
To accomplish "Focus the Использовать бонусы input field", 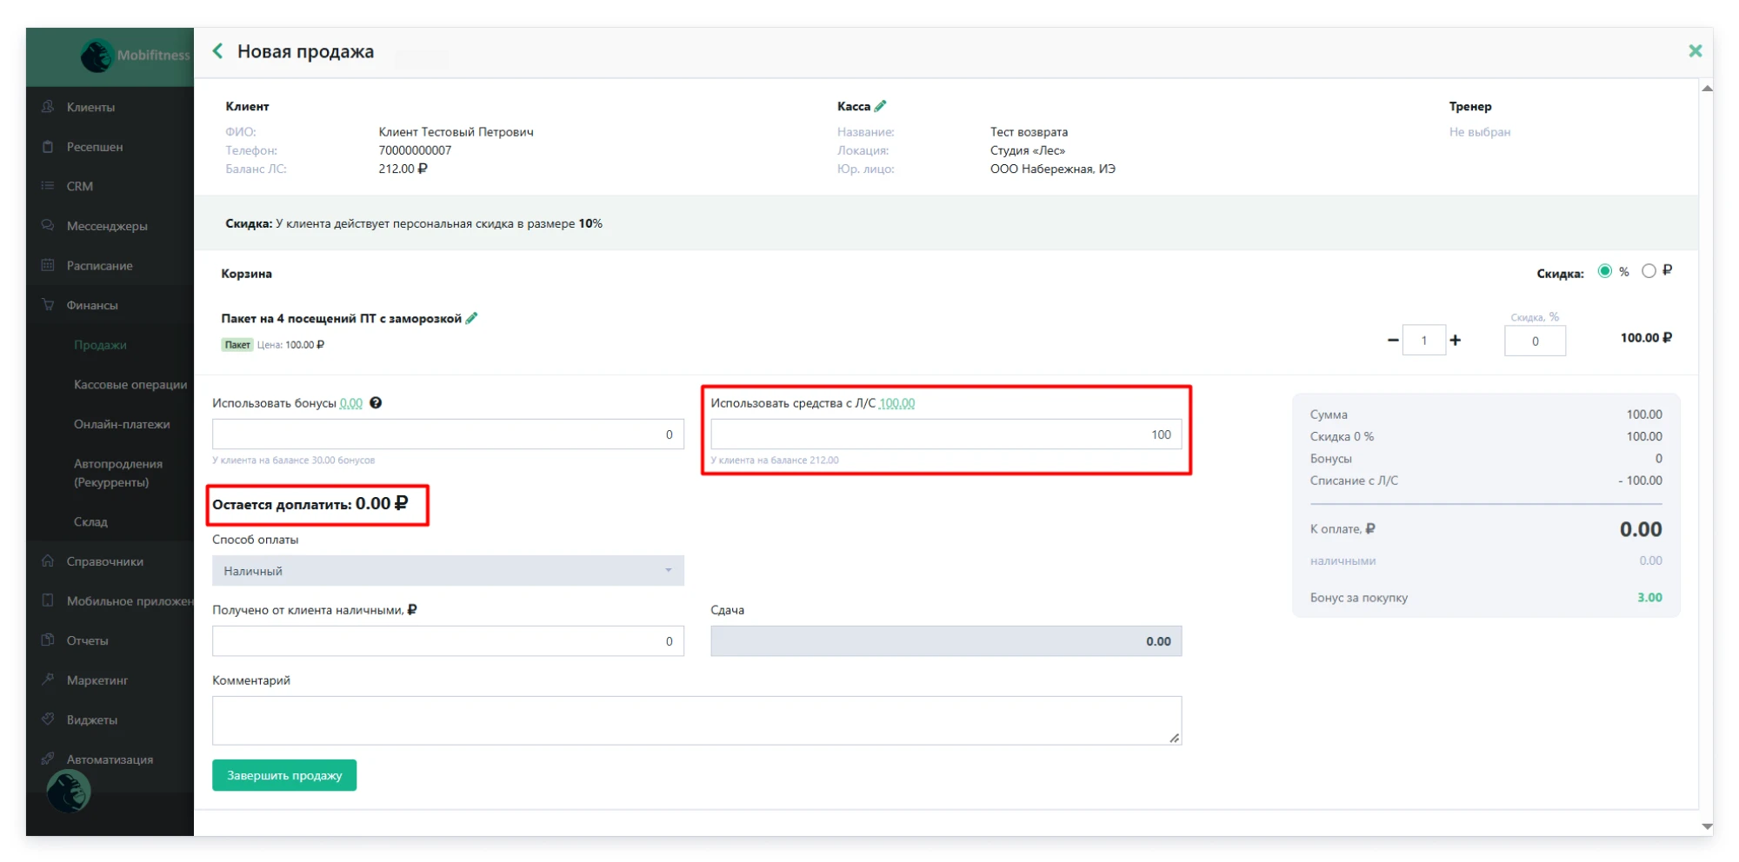I will click(x=448, y=434).
